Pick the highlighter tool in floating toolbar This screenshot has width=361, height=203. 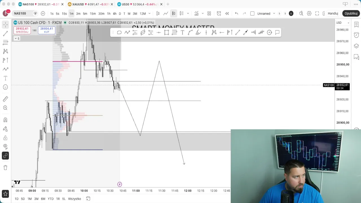(198, 32)
